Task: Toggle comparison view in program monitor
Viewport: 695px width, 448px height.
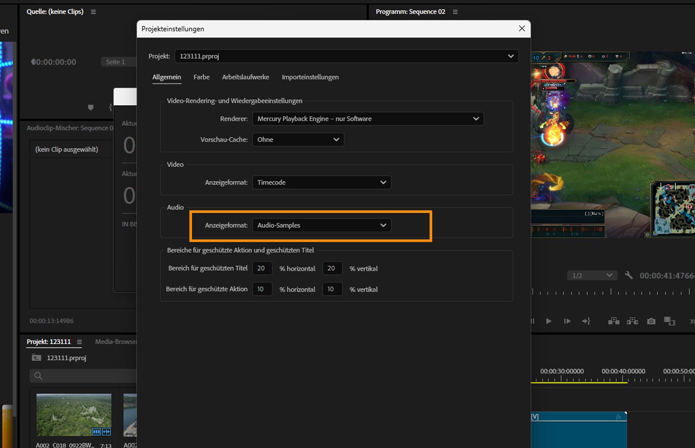Action: point(669,321)
